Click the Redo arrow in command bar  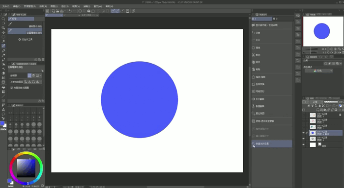click(74, 11)
